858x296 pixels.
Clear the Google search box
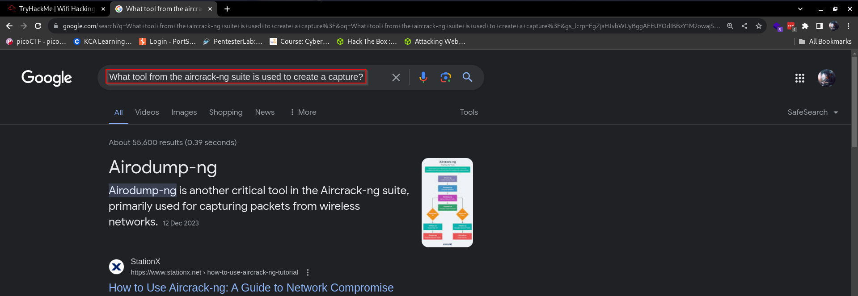[x=396, y=77]
